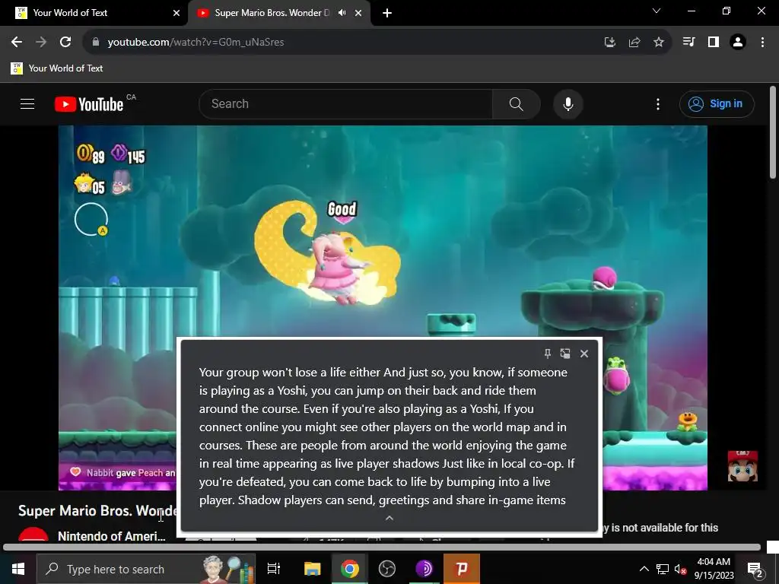Open the orange P app on the taskbar
Screen dimensions: 779x584
pyautogui.click(x=462, y=569)
